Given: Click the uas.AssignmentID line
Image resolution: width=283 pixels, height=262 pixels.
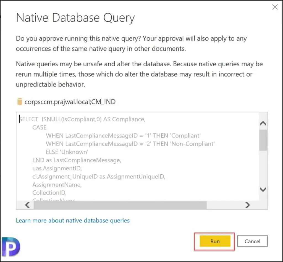Looking at the screenshot, I should pos(57,168).
